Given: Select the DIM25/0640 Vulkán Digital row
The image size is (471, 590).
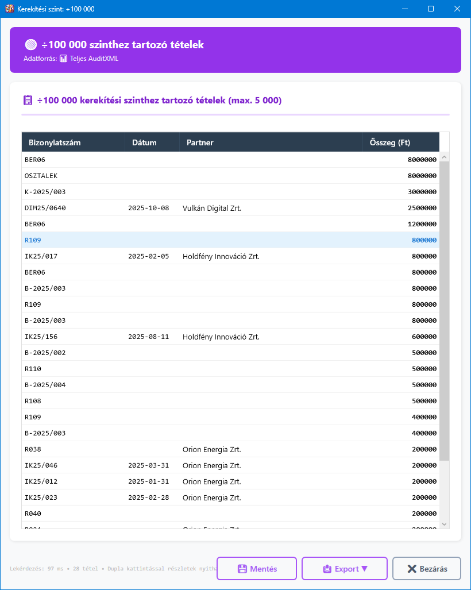Looking at the screenshot, I should [230, 208].
